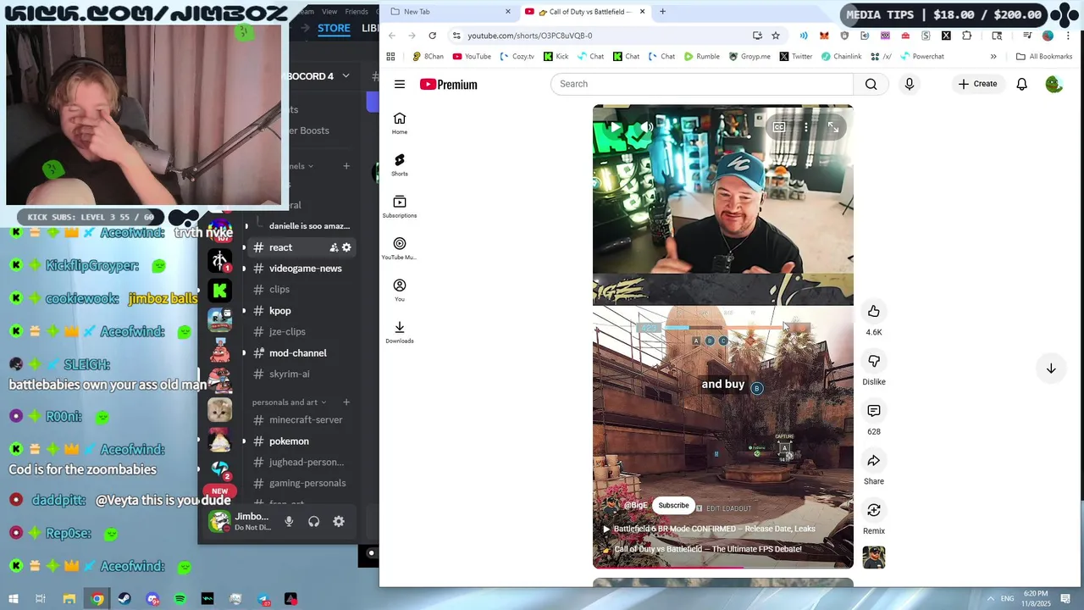This screenshot has height=610, width=1084.
Task: Subscribe to @BigE channel
Action: coord(674,506)
